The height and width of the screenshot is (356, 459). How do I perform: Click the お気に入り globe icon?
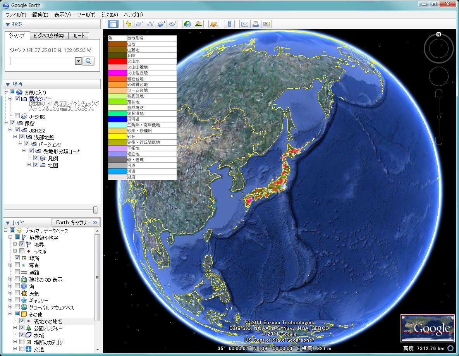tap(19, 92)
